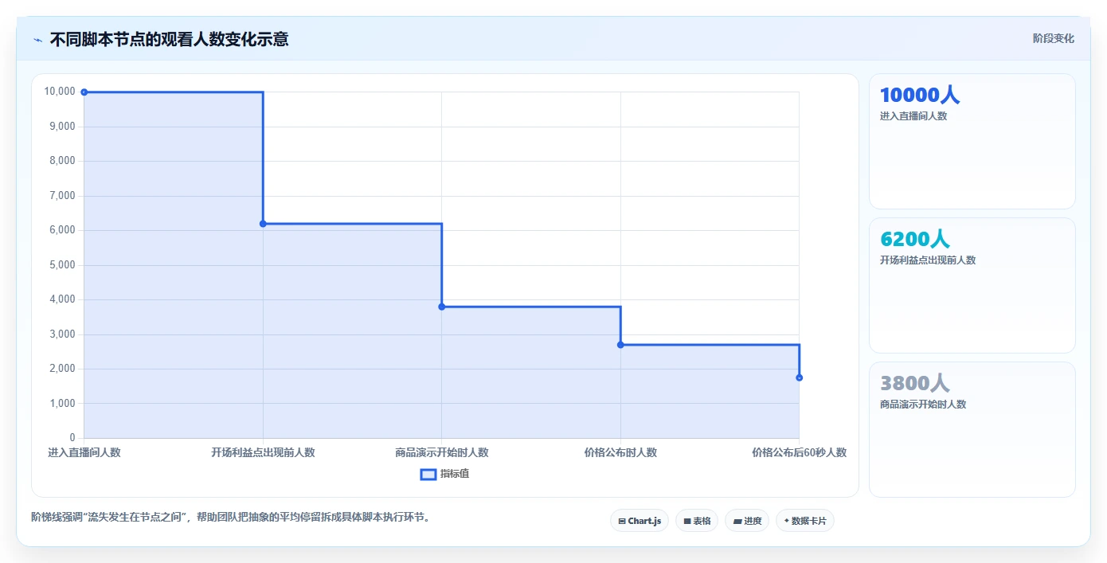Click the x-axis label 进入直播间人数
The width and height of the screenshot is (1107, 563).
[84, 452]
